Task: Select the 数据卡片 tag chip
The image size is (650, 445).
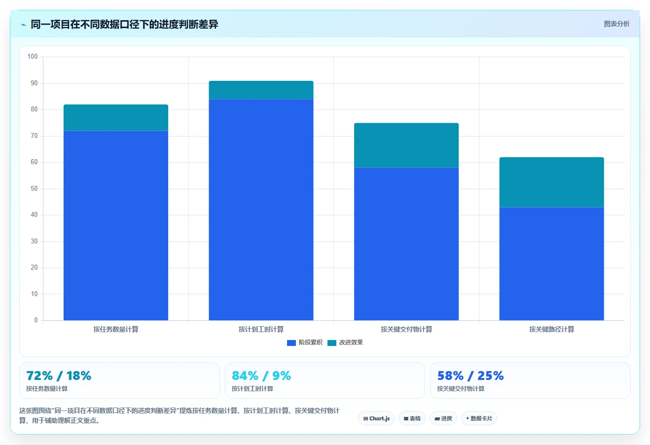Action: click(x=479, y=418)
